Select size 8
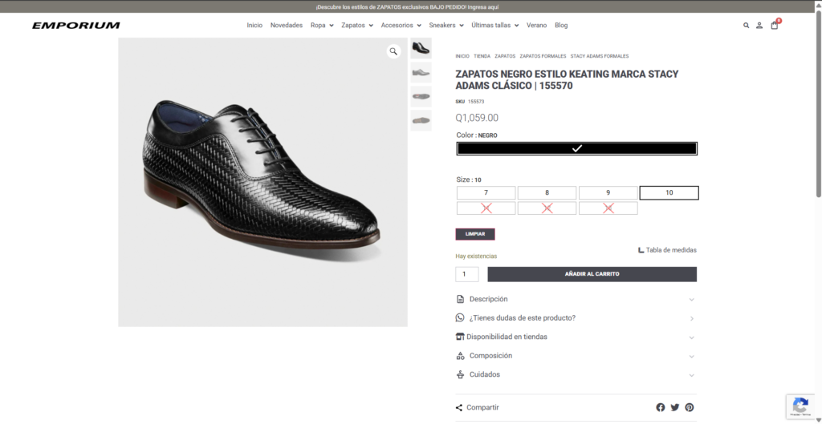 (x=547, y=192)
